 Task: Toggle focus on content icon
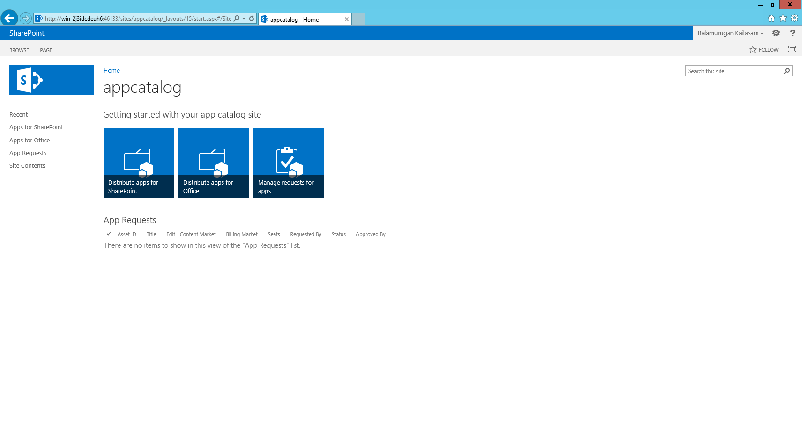pos(792,49)
